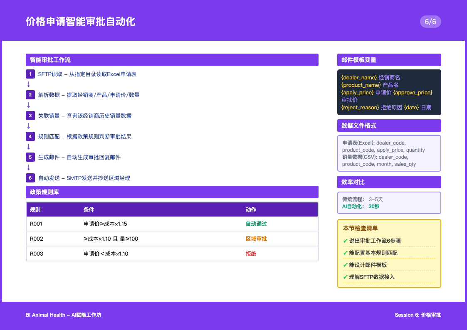
Task: Click the 6/6 page indicator badge
Action: pos(430,22)
